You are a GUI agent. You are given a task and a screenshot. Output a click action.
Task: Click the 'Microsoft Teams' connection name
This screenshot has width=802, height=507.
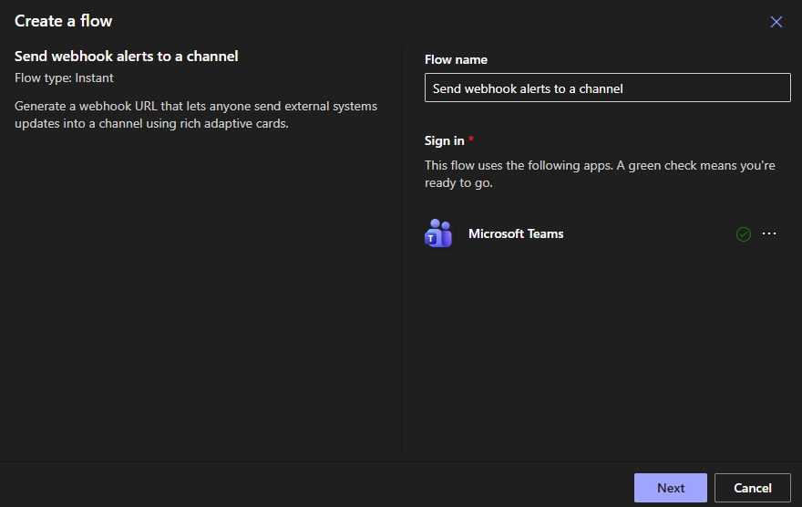516,234
